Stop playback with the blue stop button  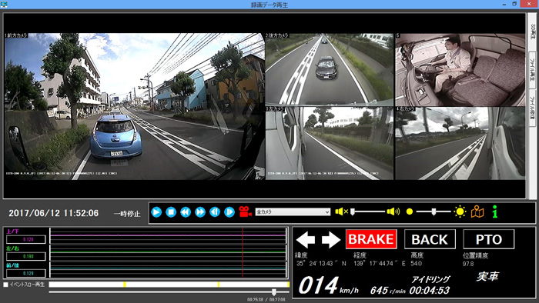click(x=171, y=212)
